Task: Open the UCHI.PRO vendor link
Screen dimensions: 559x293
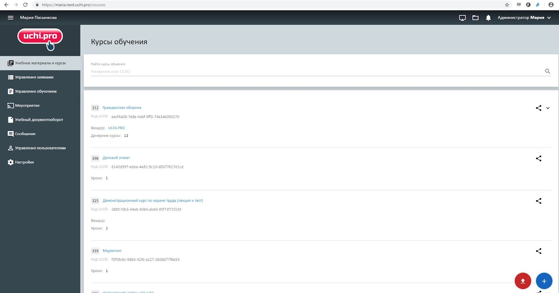Action: point(116,128)
